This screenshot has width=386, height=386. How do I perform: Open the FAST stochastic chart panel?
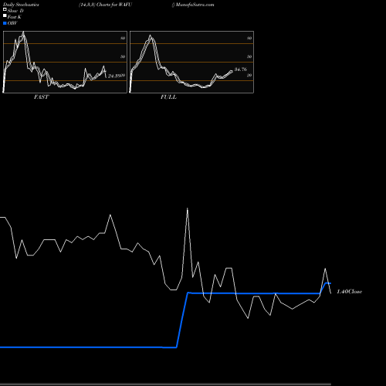tap(65, 62)
